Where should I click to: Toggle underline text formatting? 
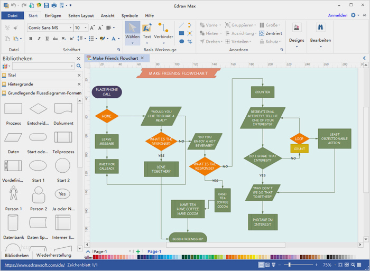pyautogui.click(x=46, y=39)
